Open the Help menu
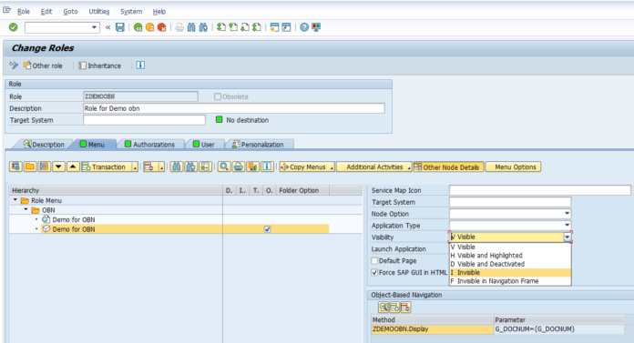 [158, 12]
